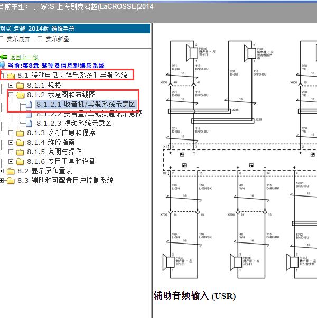Select 8.1.4 维修指南 label
The width and height of the screenshot is (317, 318).
(51, 142)
